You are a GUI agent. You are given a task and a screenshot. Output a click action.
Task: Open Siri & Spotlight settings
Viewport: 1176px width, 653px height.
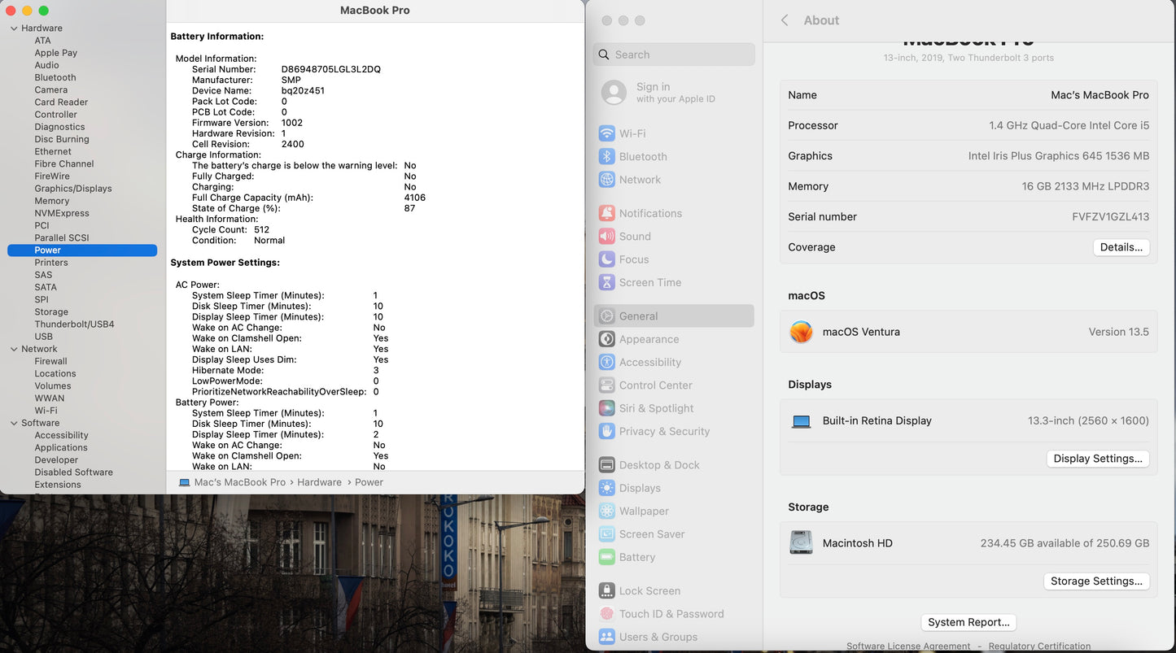click(655, 408)
